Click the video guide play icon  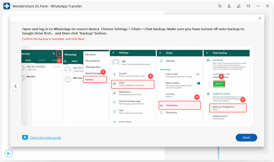point(25,137)
